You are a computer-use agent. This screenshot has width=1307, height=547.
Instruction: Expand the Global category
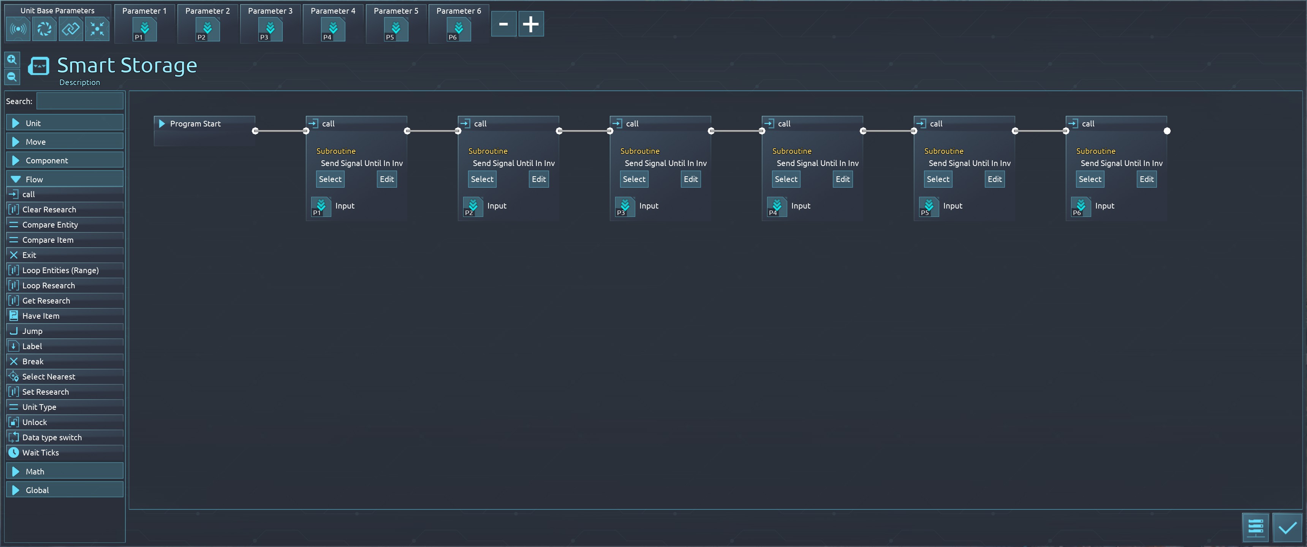pyautogui.click(x=65, y=490)
